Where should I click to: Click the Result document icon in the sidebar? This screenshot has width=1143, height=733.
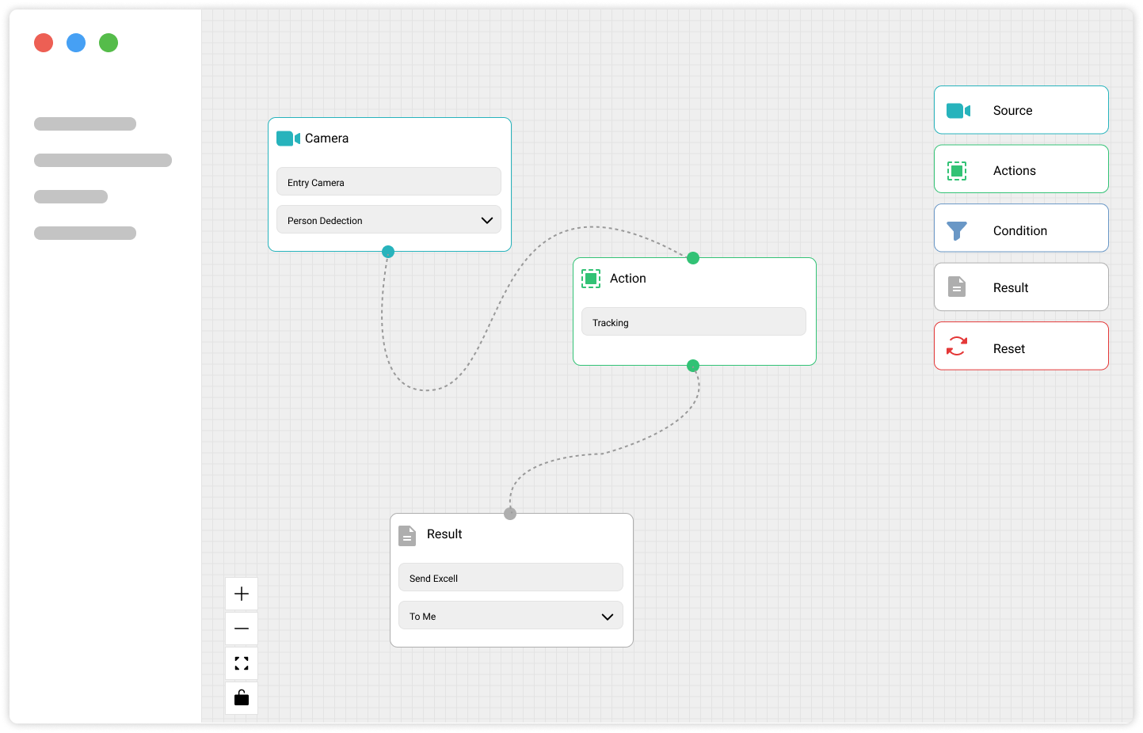coord(957,287)
